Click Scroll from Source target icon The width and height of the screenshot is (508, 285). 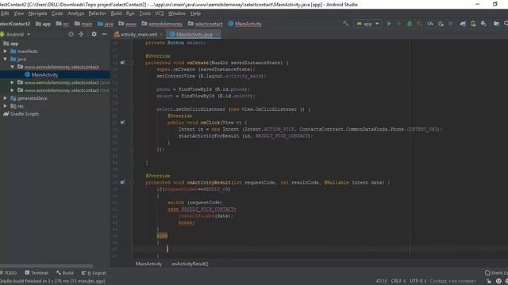coord(71,34)
